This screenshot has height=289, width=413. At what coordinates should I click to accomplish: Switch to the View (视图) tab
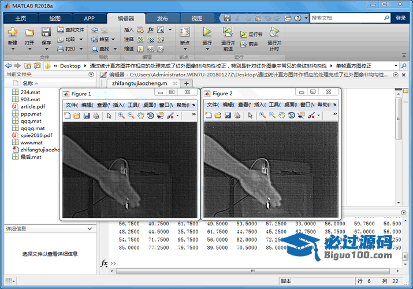pyautogui.click(x=197, y=18)
